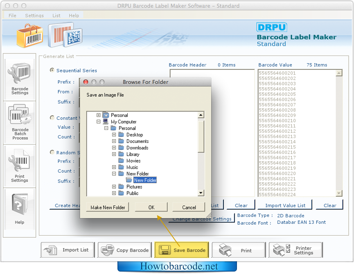The height and width of the screenshot is (274, 354).
Task: Click the 2D barcode label logo icon
Action: (x=65, y=35)
